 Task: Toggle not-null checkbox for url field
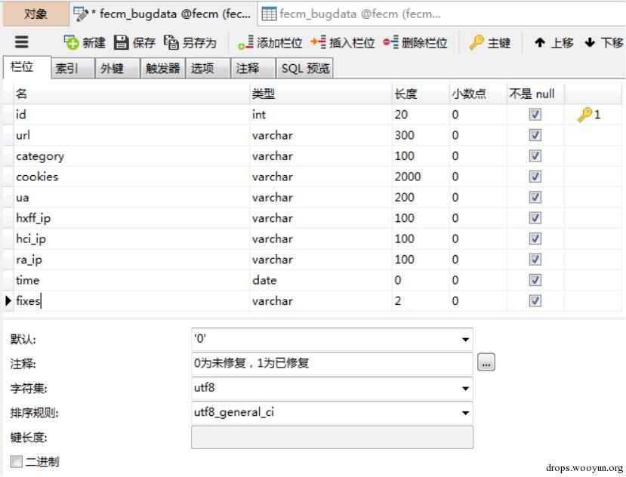535,135
